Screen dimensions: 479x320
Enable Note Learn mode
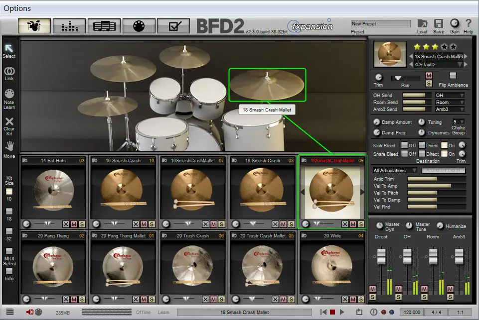tap(9, 94)
